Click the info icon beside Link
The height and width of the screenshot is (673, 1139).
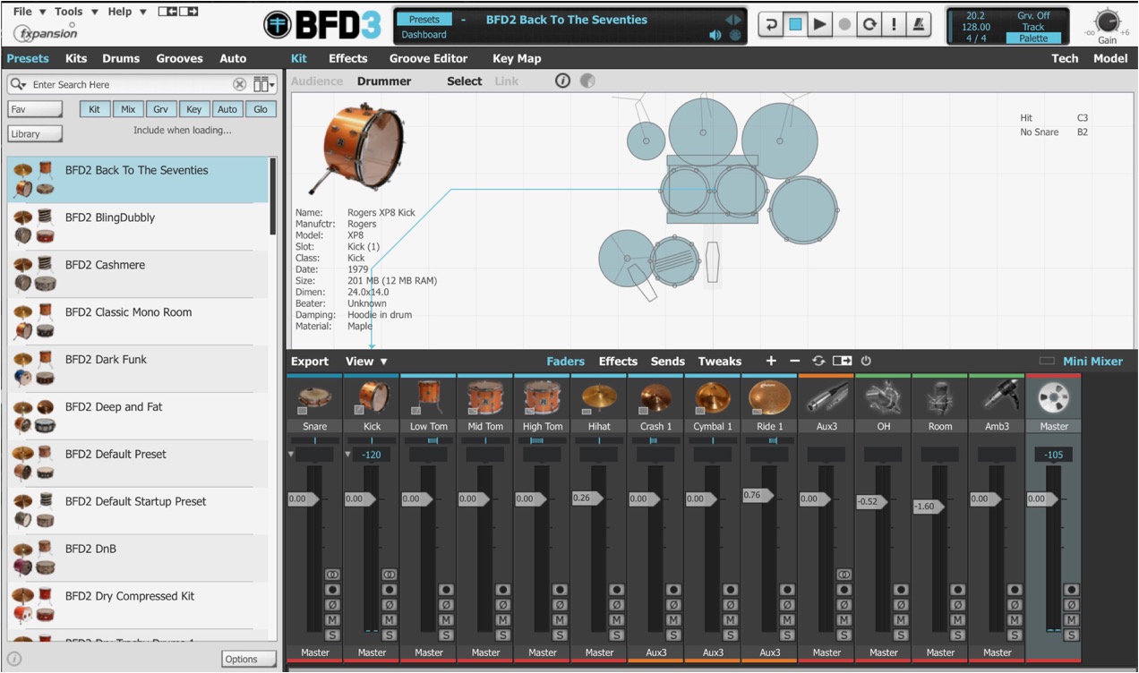point(562,81)
